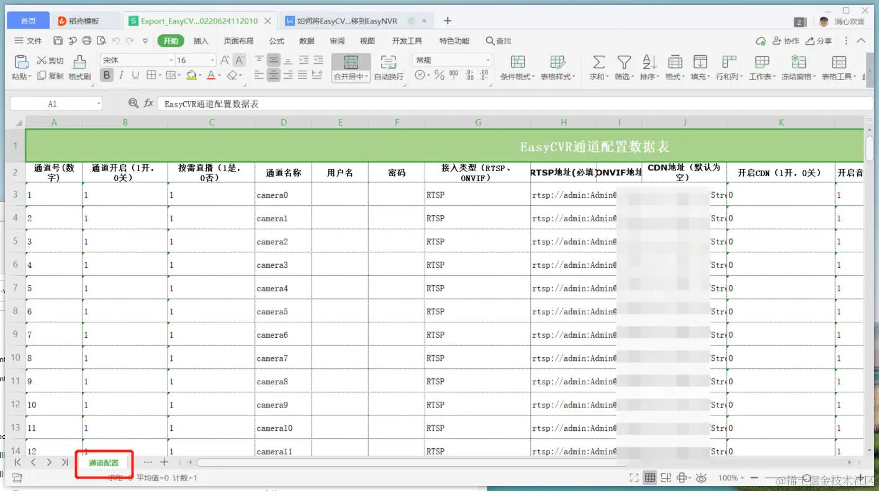Open the Page Layout (页面布局) ribbon tab

point(238,41)
